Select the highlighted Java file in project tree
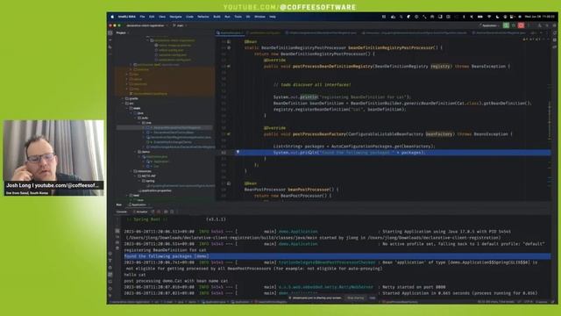The image size is (561, 316). [x=165, y=127]
